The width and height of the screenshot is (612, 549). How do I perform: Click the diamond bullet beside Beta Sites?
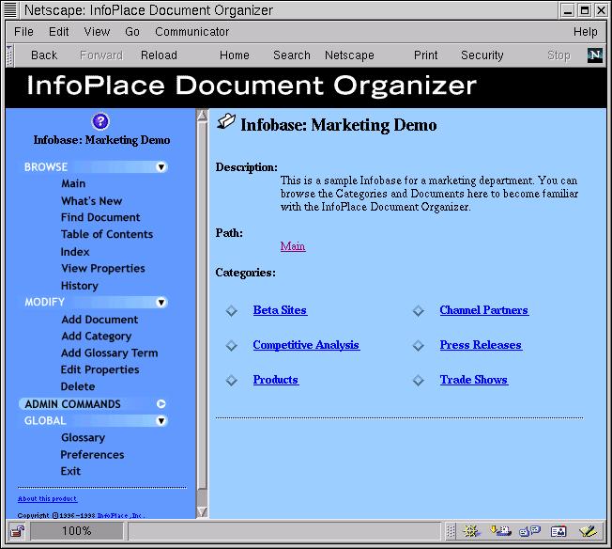(x=232, y=311)
